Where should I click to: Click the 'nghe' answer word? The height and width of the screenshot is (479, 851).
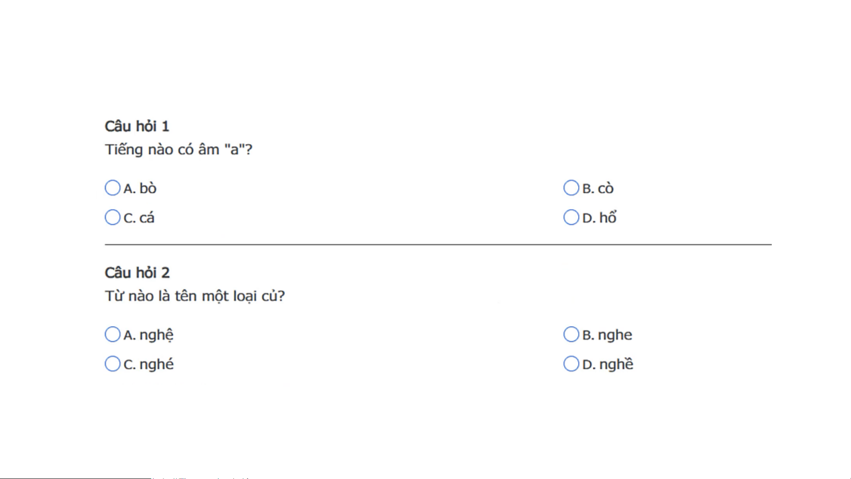(615, 335)
